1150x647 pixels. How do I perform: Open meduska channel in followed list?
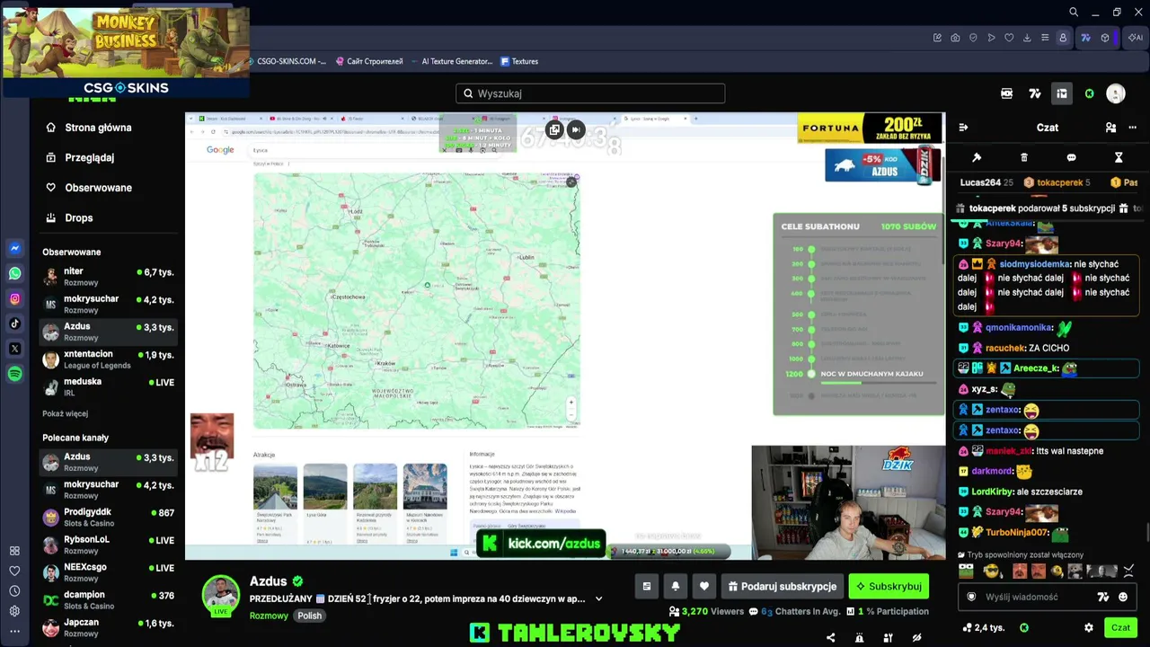[x=108, y=386]
